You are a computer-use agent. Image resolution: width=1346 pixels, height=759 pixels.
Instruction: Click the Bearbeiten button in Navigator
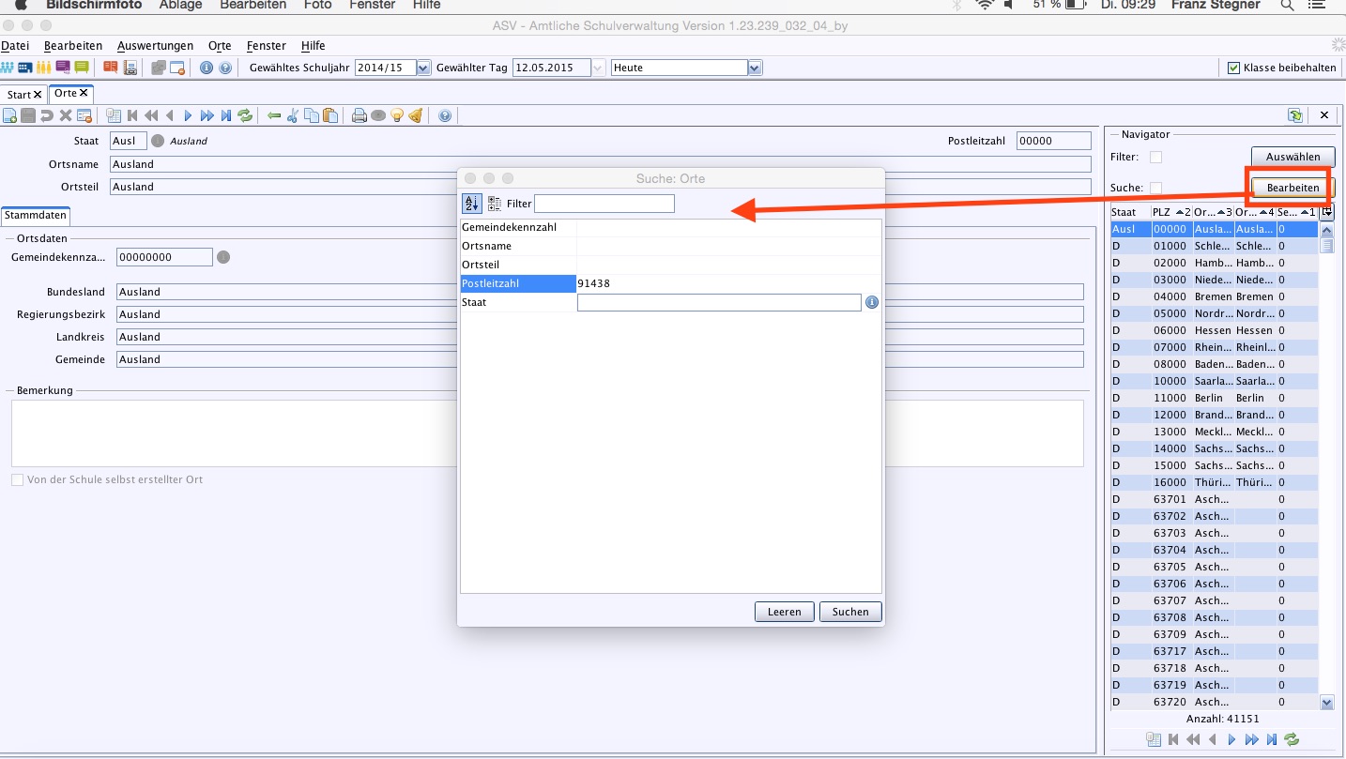click(1292, 188)
